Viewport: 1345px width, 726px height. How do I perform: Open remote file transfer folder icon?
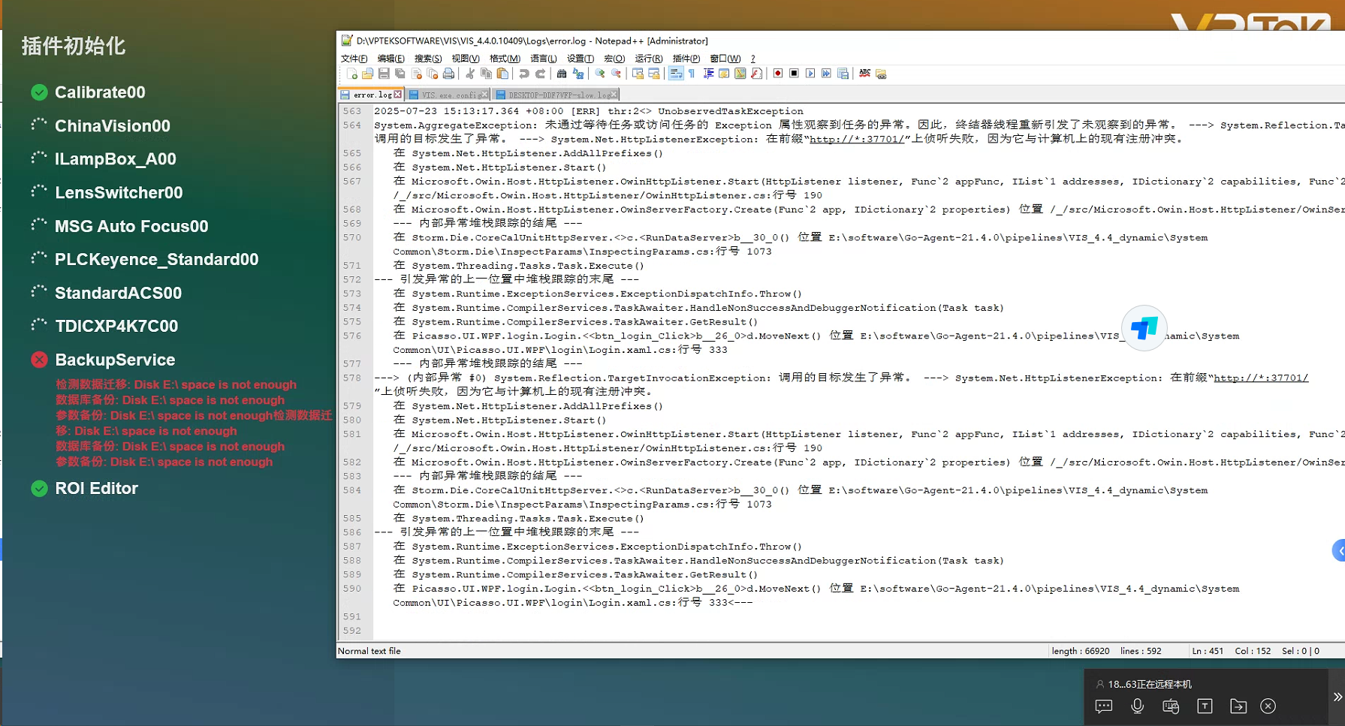click(1238, 706)
